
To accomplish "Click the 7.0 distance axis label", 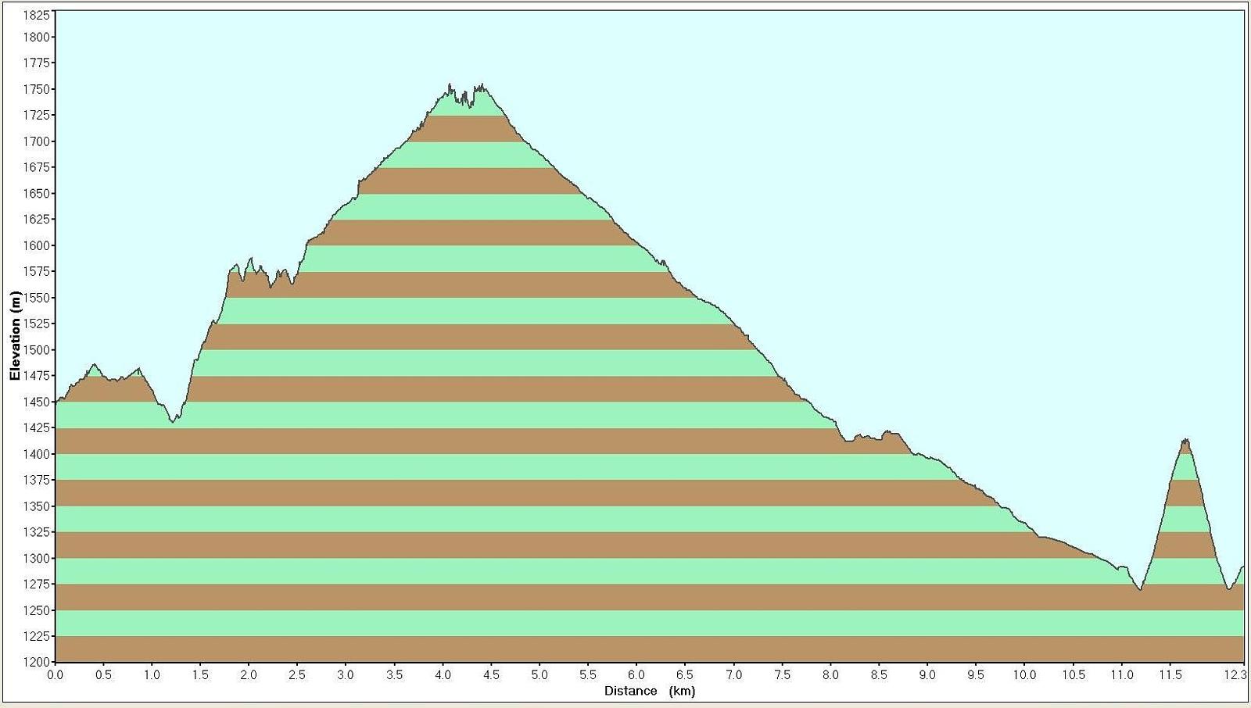I will pos(733,675).
